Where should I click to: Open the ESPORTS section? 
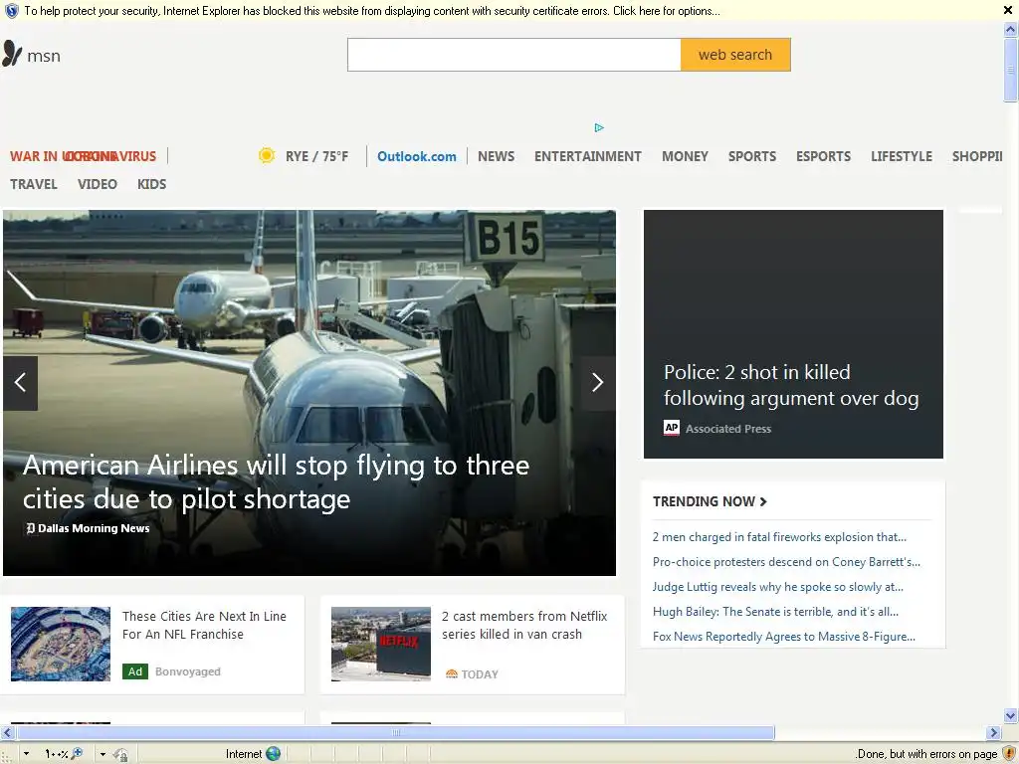click(x=823, y=156)
